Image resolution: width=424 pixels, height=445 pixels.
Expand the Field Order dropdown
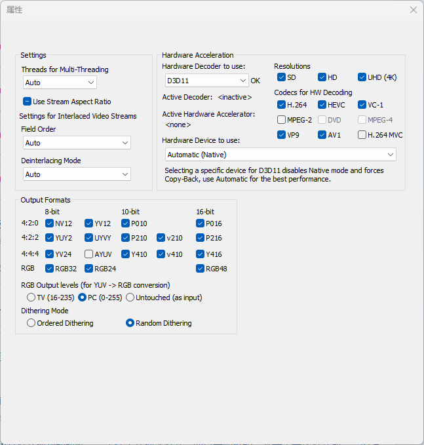click(x=77, y=143)
